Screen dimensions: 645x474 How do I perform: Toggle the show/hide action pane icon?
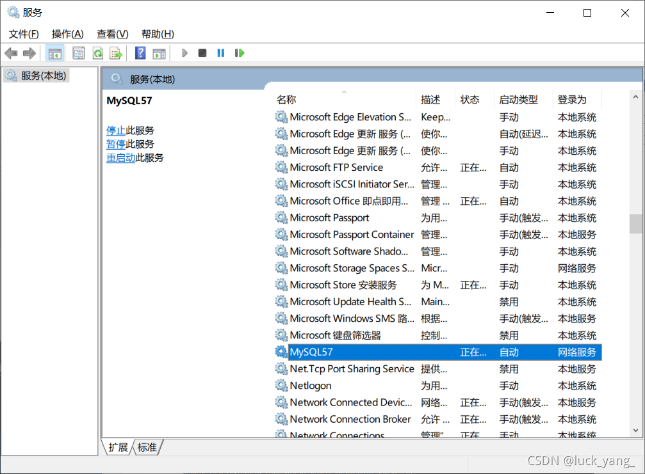click(159, 53)
